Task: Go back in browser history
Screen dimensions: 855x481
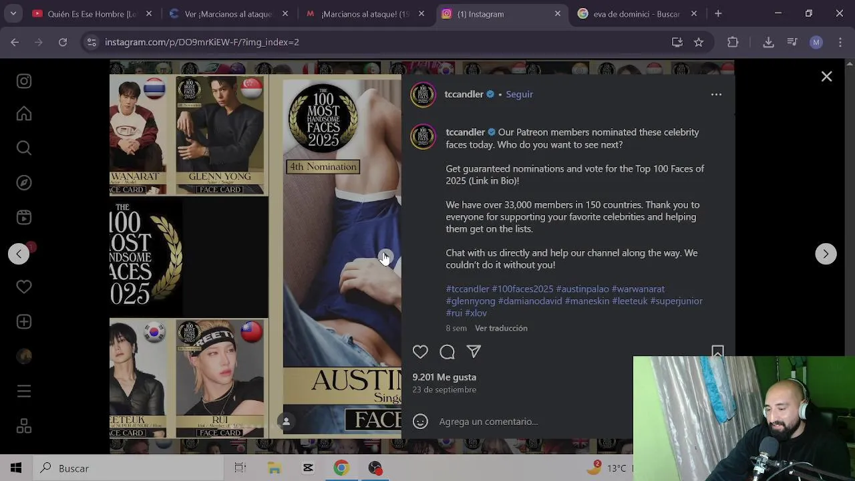Action: [x=15, y=42]
